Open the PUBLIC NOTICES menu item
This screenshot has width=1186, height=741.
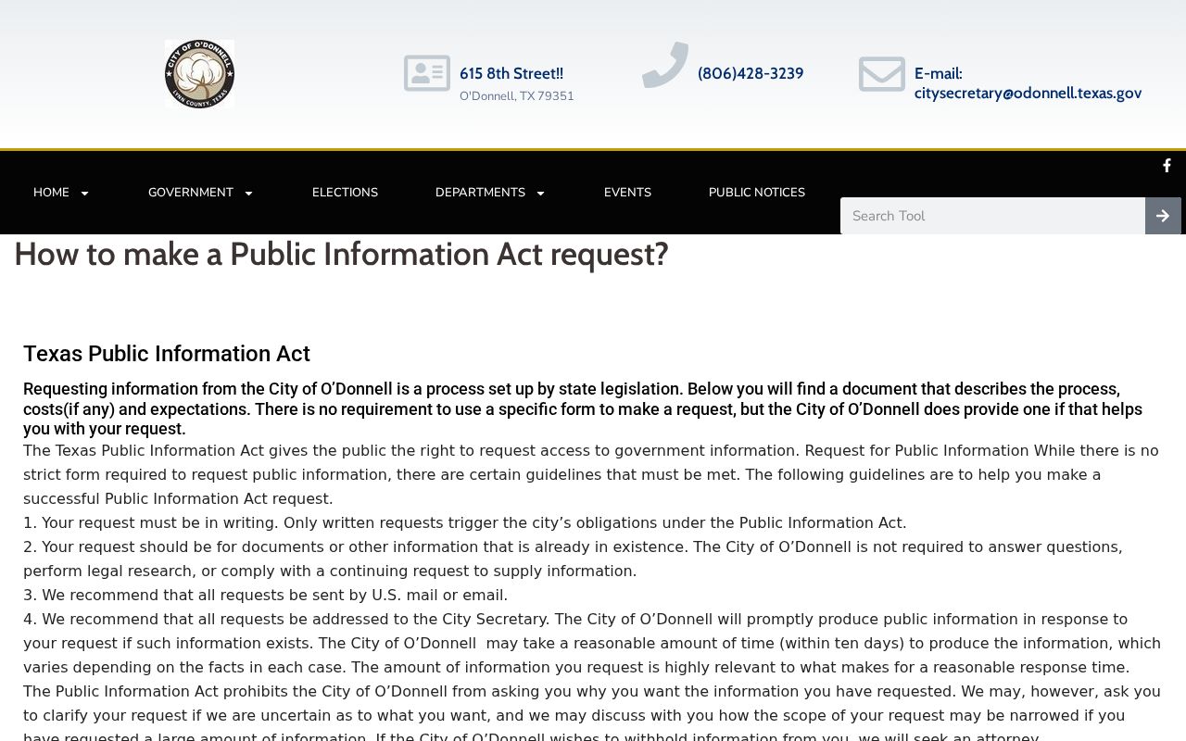(x=757, y=193)
